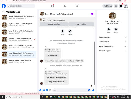Image resolution: width=131 pixels, height=99 pixels.
Task: Mute the conversation with the bell icon
Action: click(x=109, y=29)
